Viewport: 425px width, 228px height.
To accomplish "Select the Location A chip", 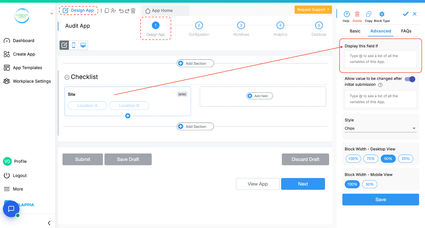I will pos(87,105).
